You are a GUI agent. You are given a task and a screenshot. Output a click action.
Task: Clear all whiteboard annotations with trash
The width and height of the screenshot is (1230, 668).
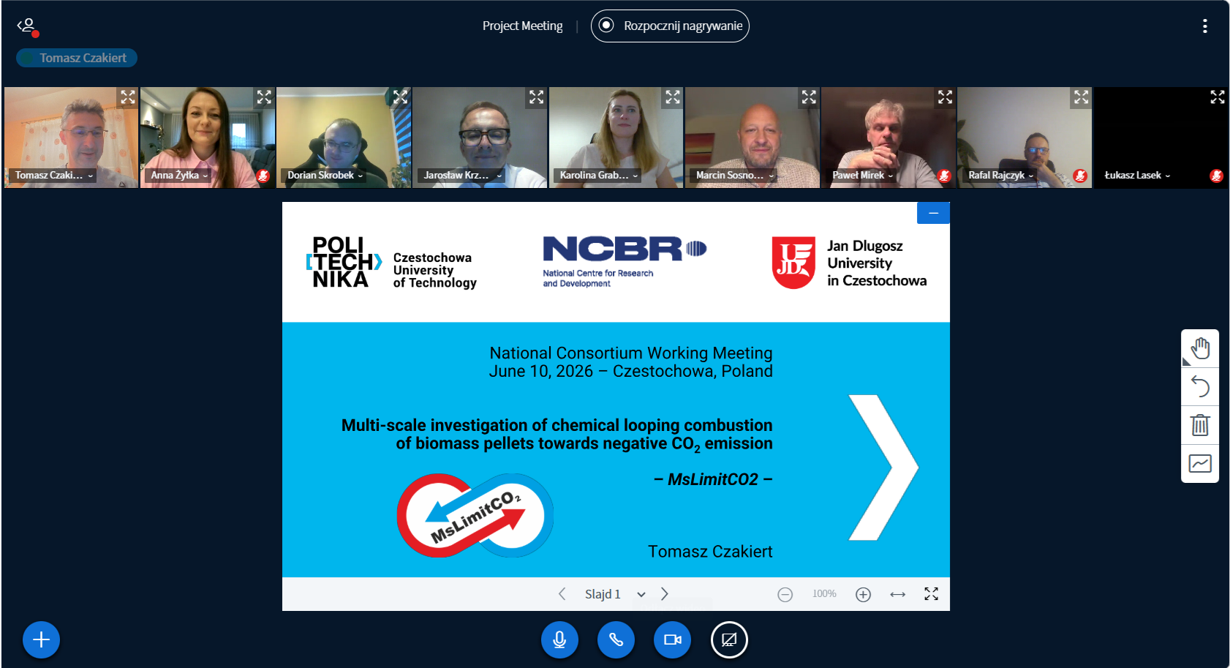pyautogui.click(x=1200, y=425)
